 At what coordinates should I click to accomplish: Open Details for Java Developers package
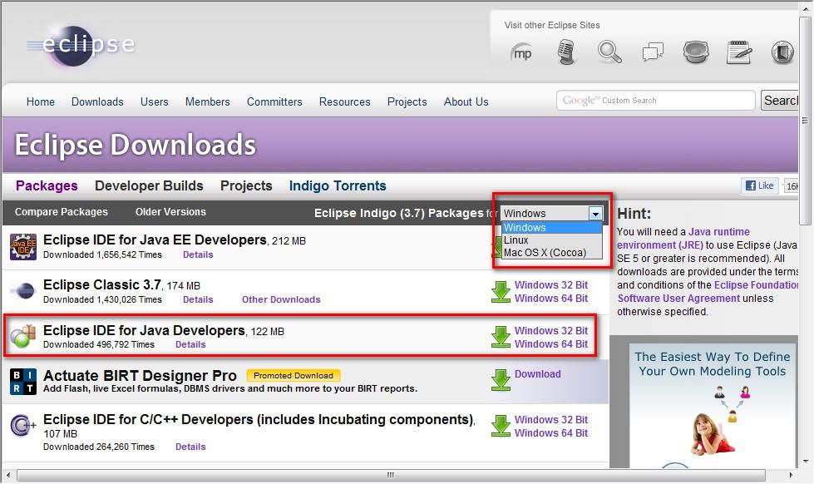[x=190, y=345]
